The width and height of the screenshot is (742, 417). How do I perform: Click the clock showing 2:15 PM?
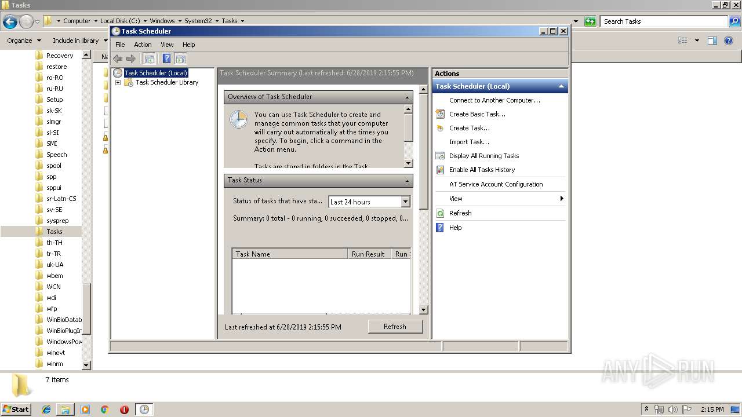(x=712, y=409)
